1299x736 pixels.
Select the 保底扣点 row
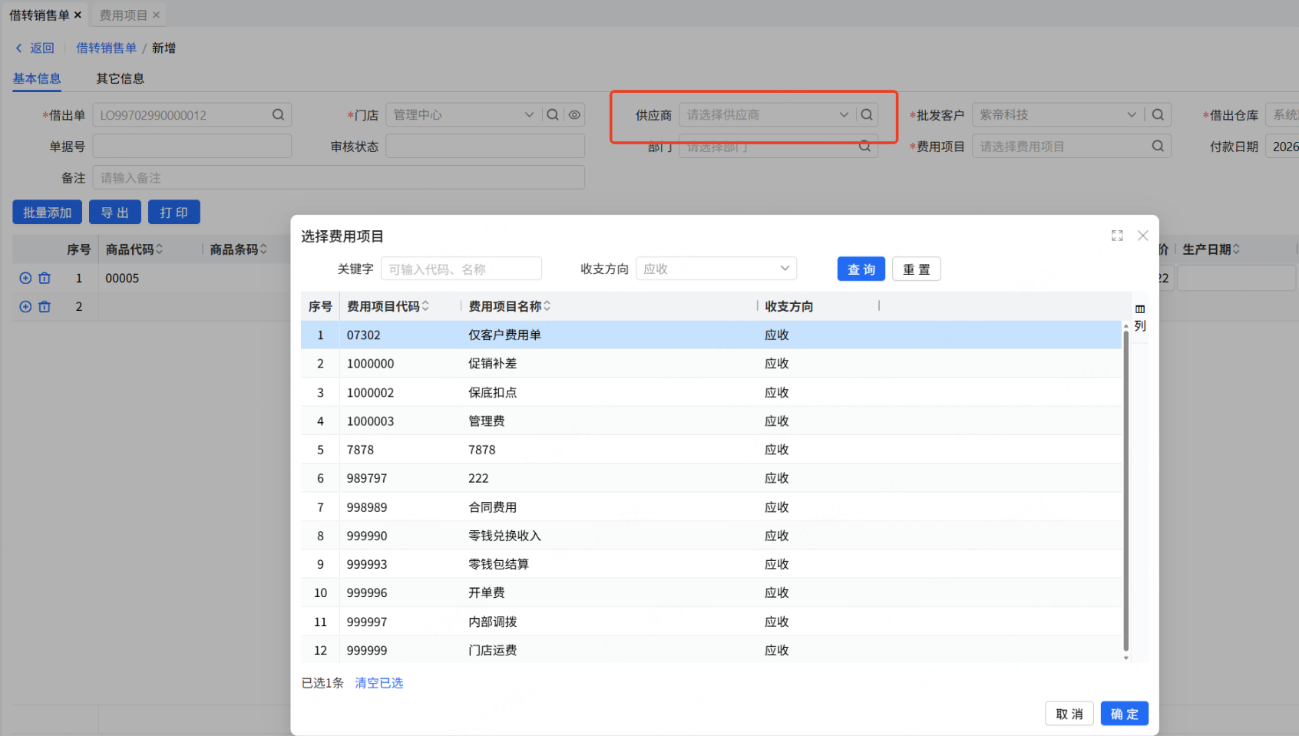(x=711, y=392)
